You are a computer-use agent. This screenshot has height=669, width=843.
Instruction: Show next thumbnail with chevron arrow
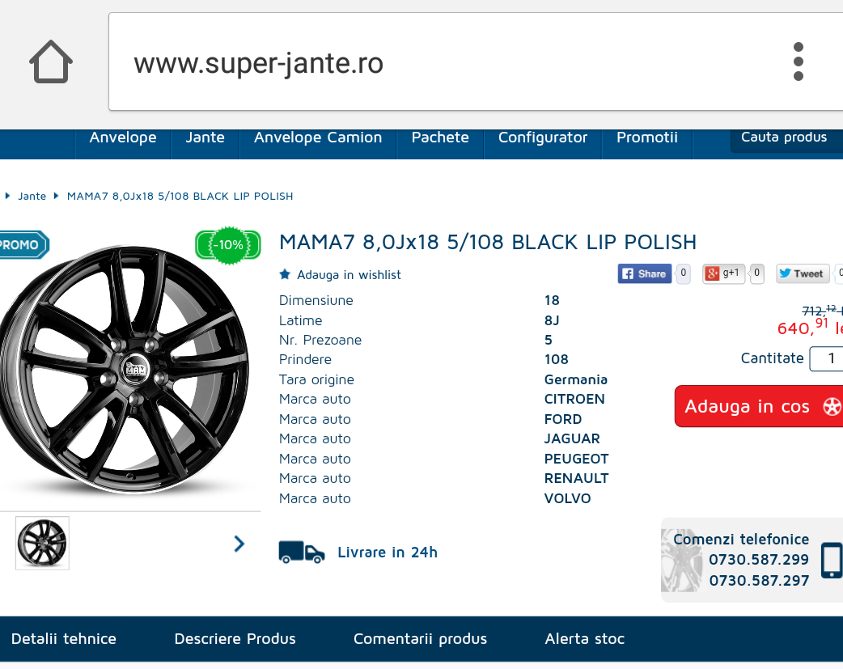coord(239,544)
